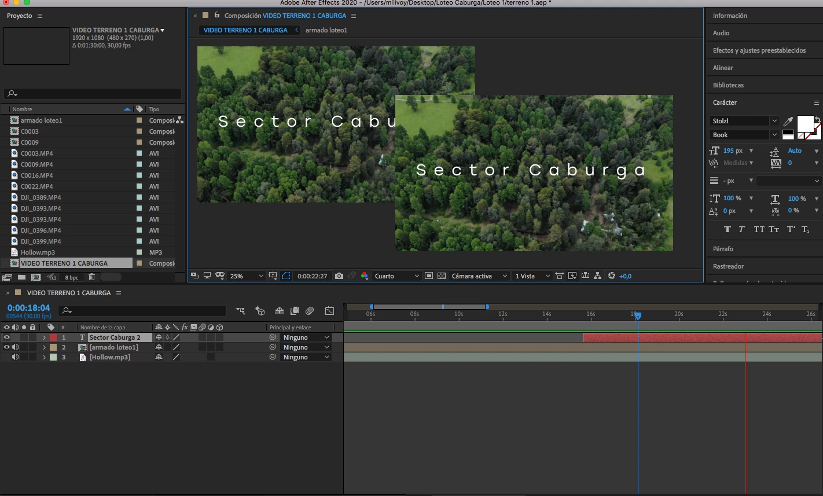Click the white fill color swatch
This screenshot has height=496, width=823.
(x=804, y=123)
